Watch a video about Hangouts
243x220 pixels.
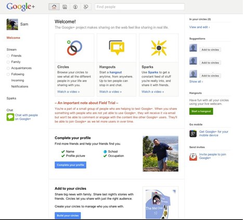pyautogui.click(x=110, y=92)
